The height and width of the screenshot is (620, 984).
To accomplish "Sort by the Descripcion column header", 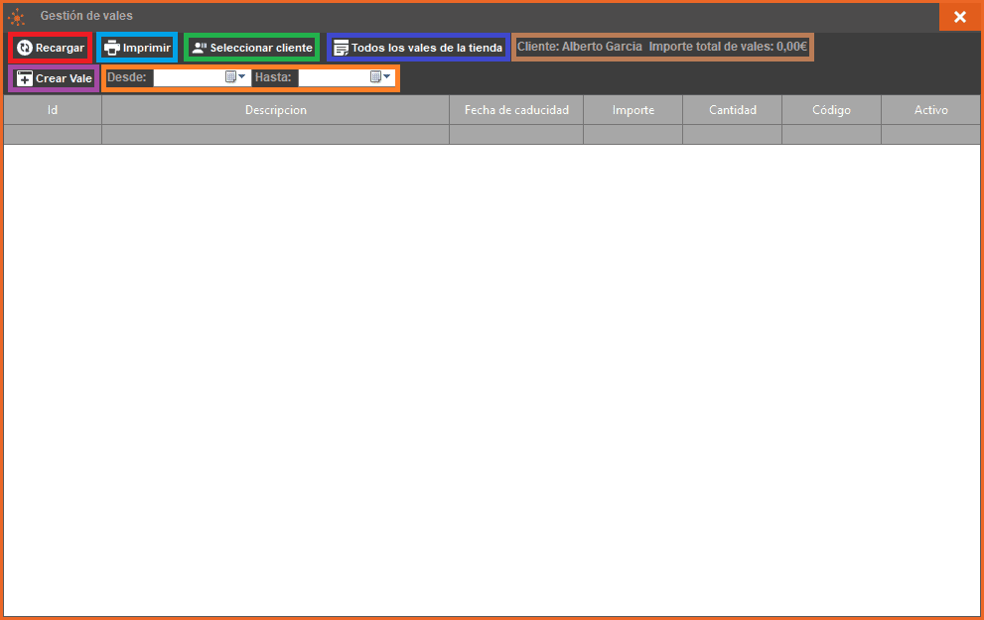I will [275, 110].
